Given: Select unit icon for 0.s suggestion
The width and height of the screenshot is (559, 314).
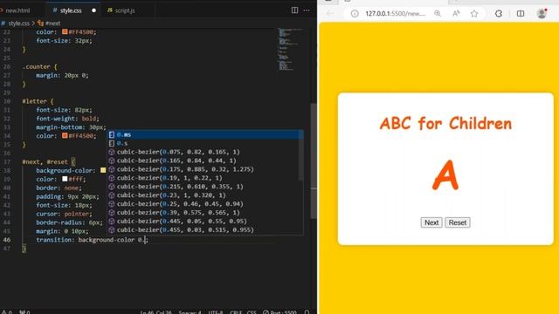Looking at the screenshot, I should [x=112, y=143].
